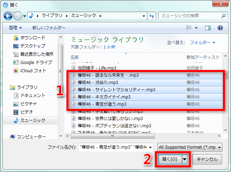The height and width of the screenshot is (172, 231).
Task: Click the デスクトップ monitor icon
Action: 16,46
